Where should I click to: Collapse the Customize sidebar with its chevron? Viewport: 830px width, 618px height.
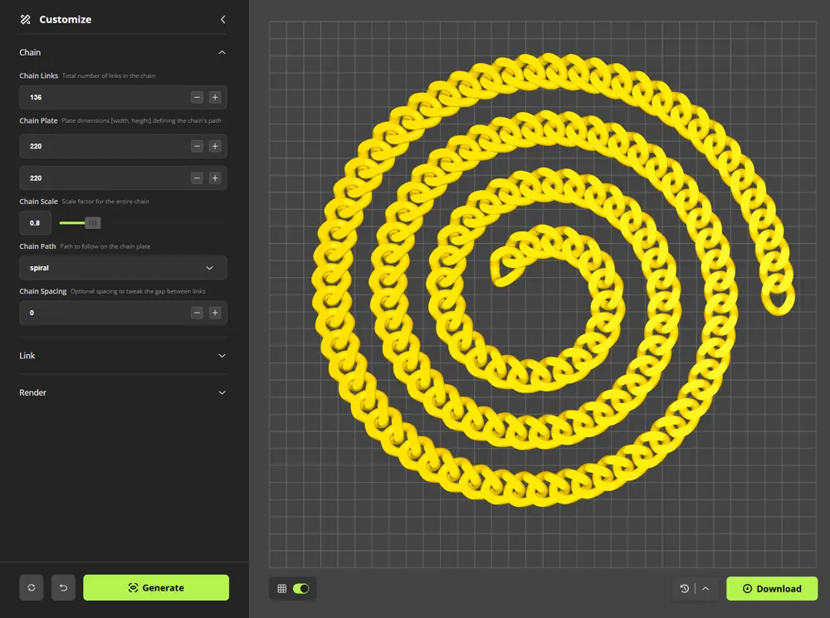point(222,18)
